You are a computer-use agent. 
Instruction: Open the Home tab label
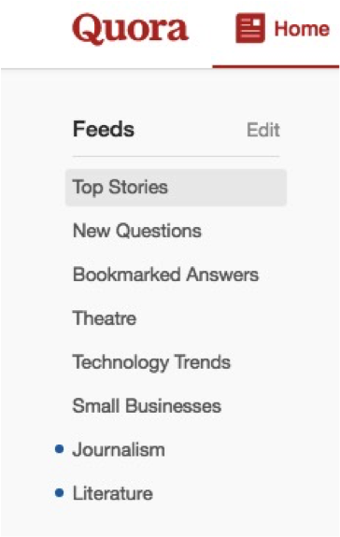tap(302, 29)
